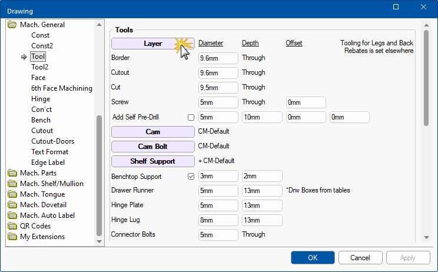This screenshot has height=272, width=438.
Task: Click the Drawer Runner depth field
Action: [x=261, y=191]
